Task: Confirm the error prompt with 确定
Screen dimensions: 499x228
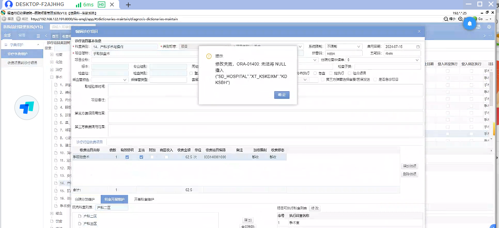Action: coord(281,95)
